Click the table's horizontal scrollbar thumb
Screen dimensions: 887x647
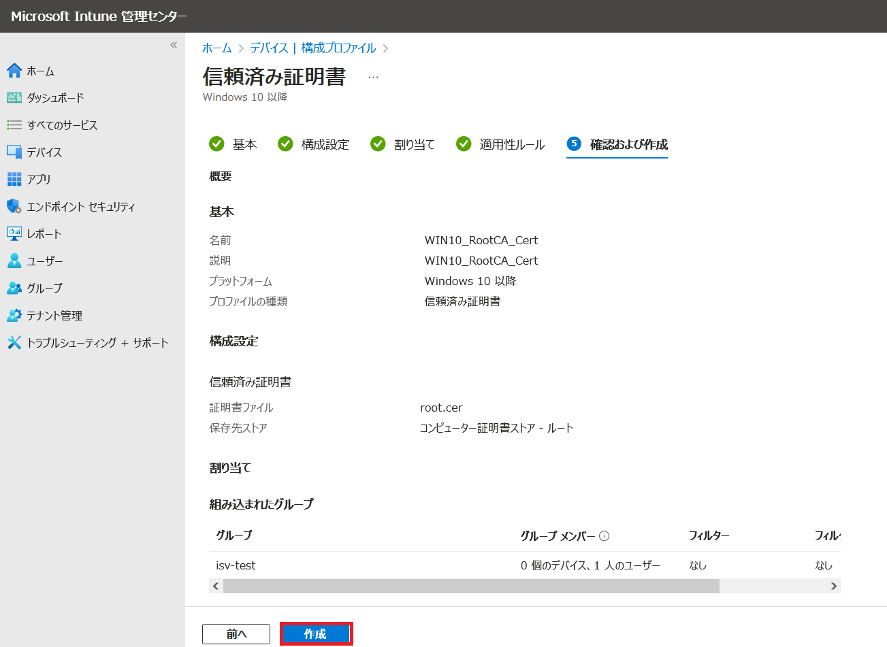click(x=471, y=586)
